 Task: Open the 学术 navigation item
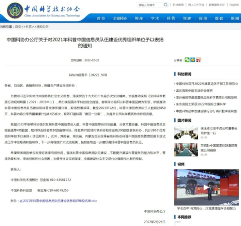coord(155,18)
